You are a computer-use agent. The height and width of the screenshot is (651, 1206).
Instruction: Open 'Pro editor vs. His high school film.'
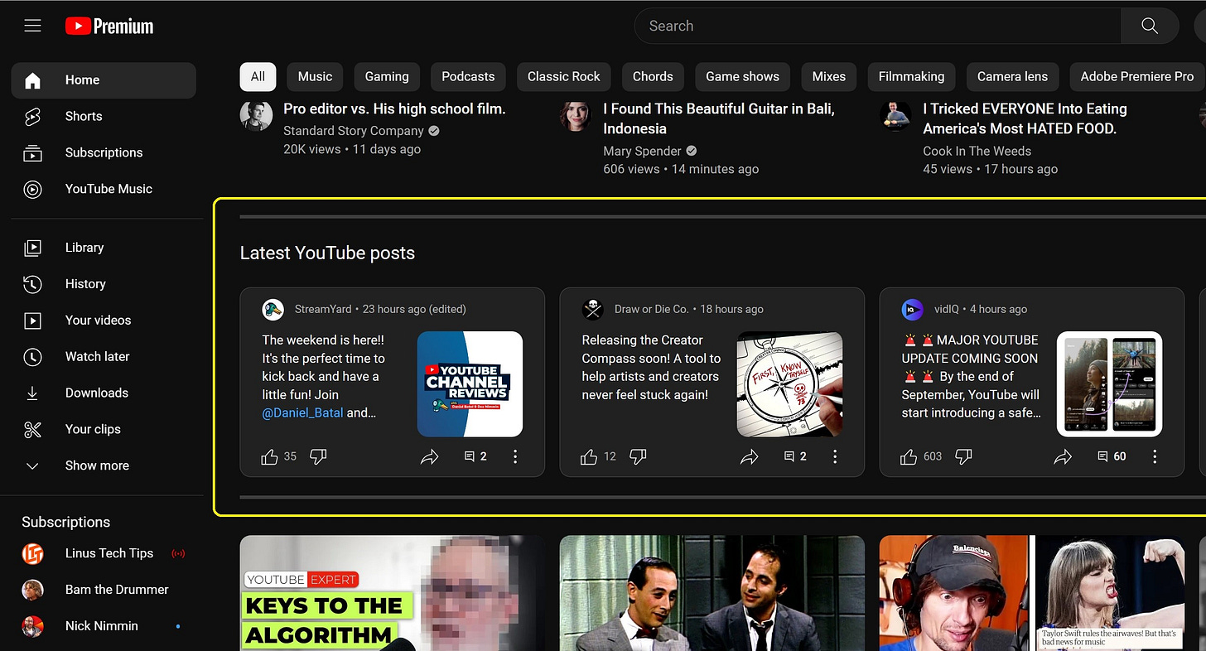[394, 108]
